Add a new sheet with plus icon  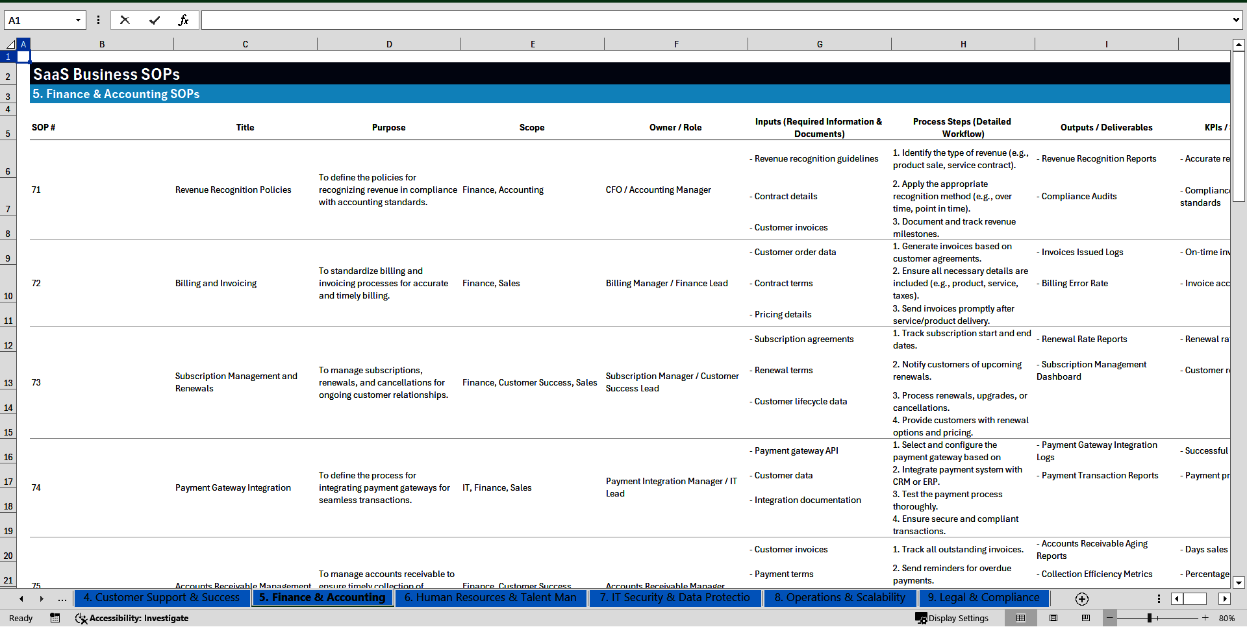(1081, 598)
